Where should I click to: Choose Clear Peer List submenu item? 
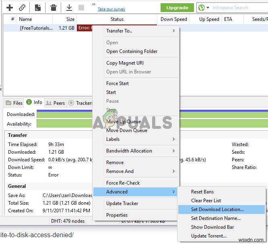tap(221, 201)
